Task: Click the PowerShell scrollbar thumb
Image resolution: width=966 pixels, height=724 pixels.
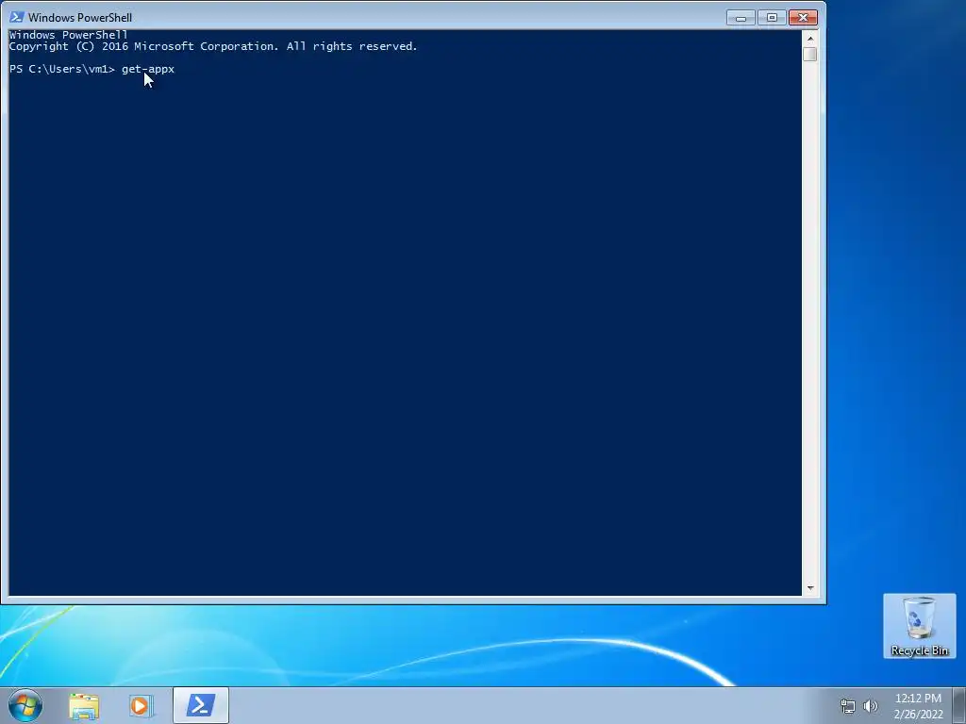Action: tap(810, 54)
